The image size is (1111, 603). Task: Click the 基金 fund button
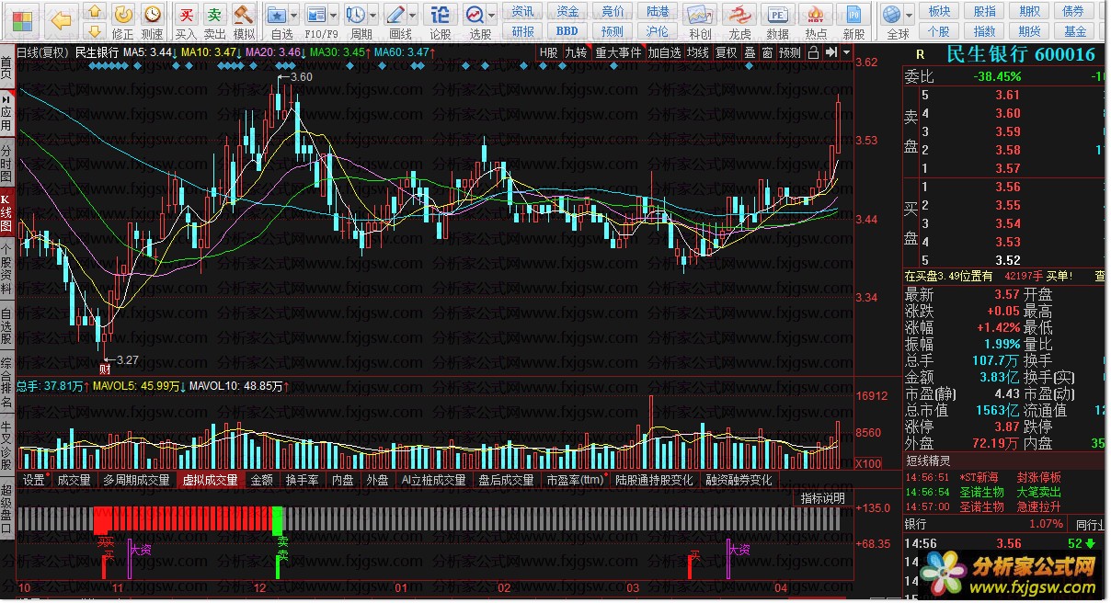click(x=1074, y=31)
